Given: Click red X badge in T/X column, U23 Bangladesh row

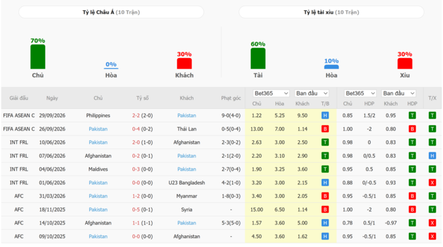Looking at the screenshot, I should [432, 183].
